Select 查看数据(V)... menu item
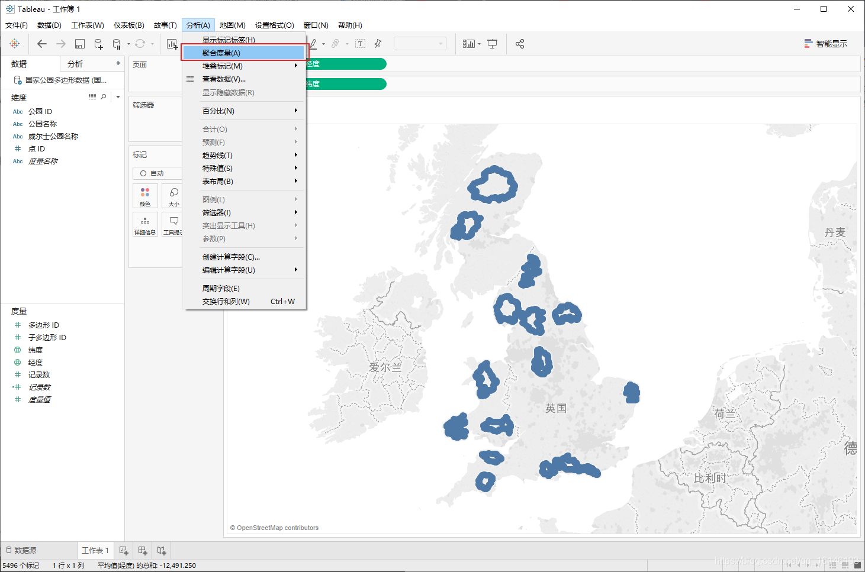This screenshot has width=865, height=572. [244, 79]
